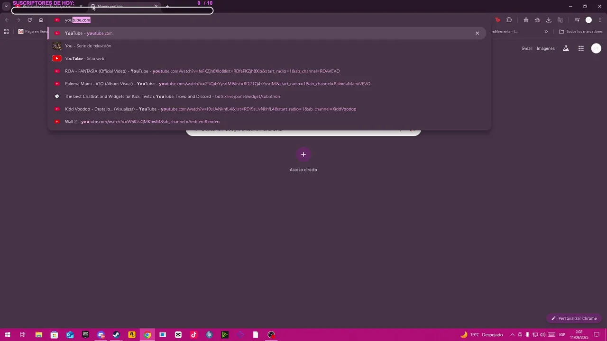The width and height of the screenshot is (607, 341).
Task: Open the apps grid in bookmarks bar
Action: coord(6,32)
